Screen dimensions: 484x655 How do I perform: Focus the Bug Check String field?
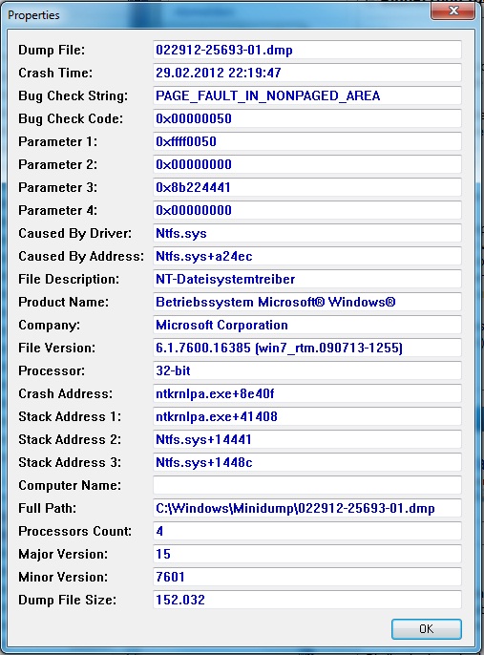pyautogui.click(x=307, y=95)
